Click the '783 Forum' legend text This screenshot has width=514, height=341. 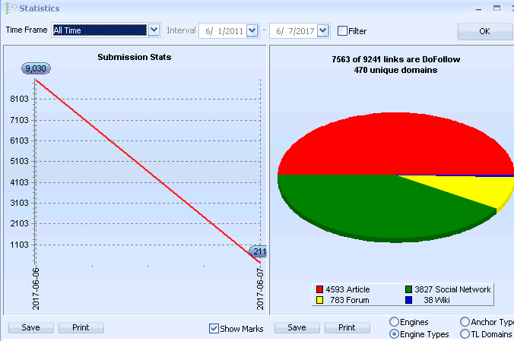click(x=350, y=300)
